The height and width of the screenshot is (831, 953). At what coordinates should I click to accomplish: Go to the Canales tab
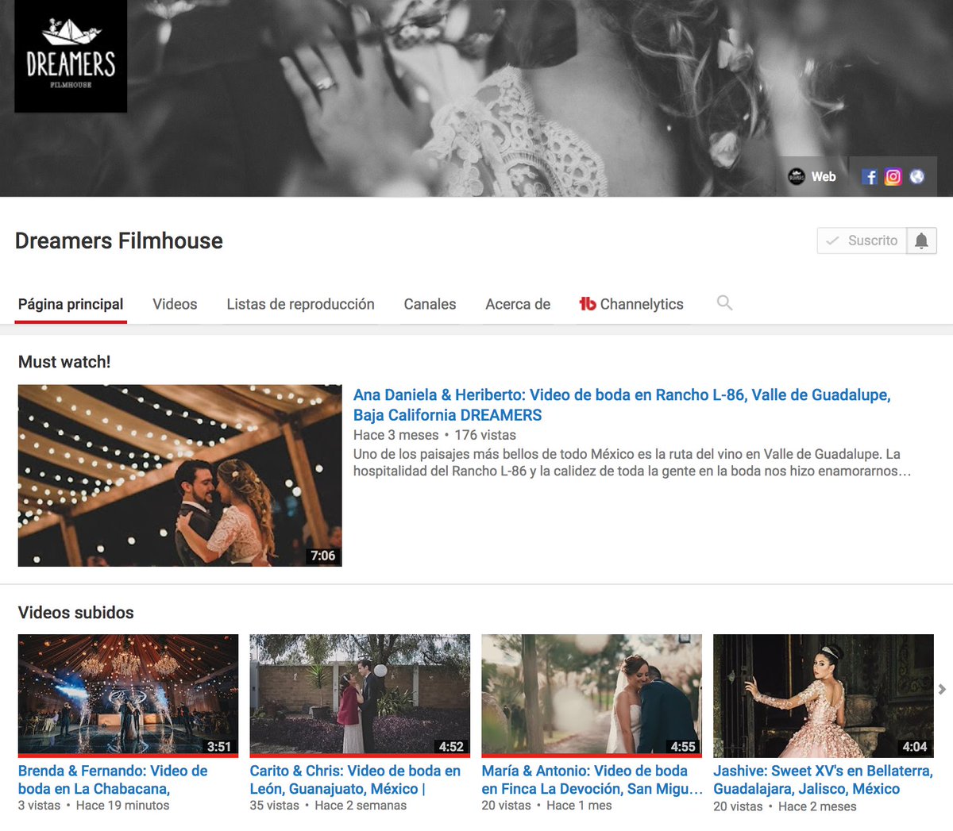coord(430,304)
